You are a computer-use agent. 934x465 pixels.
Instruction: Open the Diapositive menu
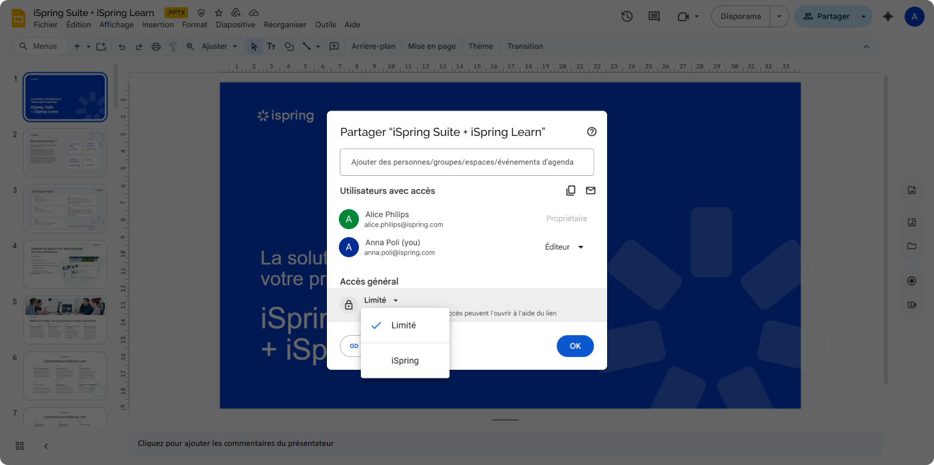[x=236, y=25]
